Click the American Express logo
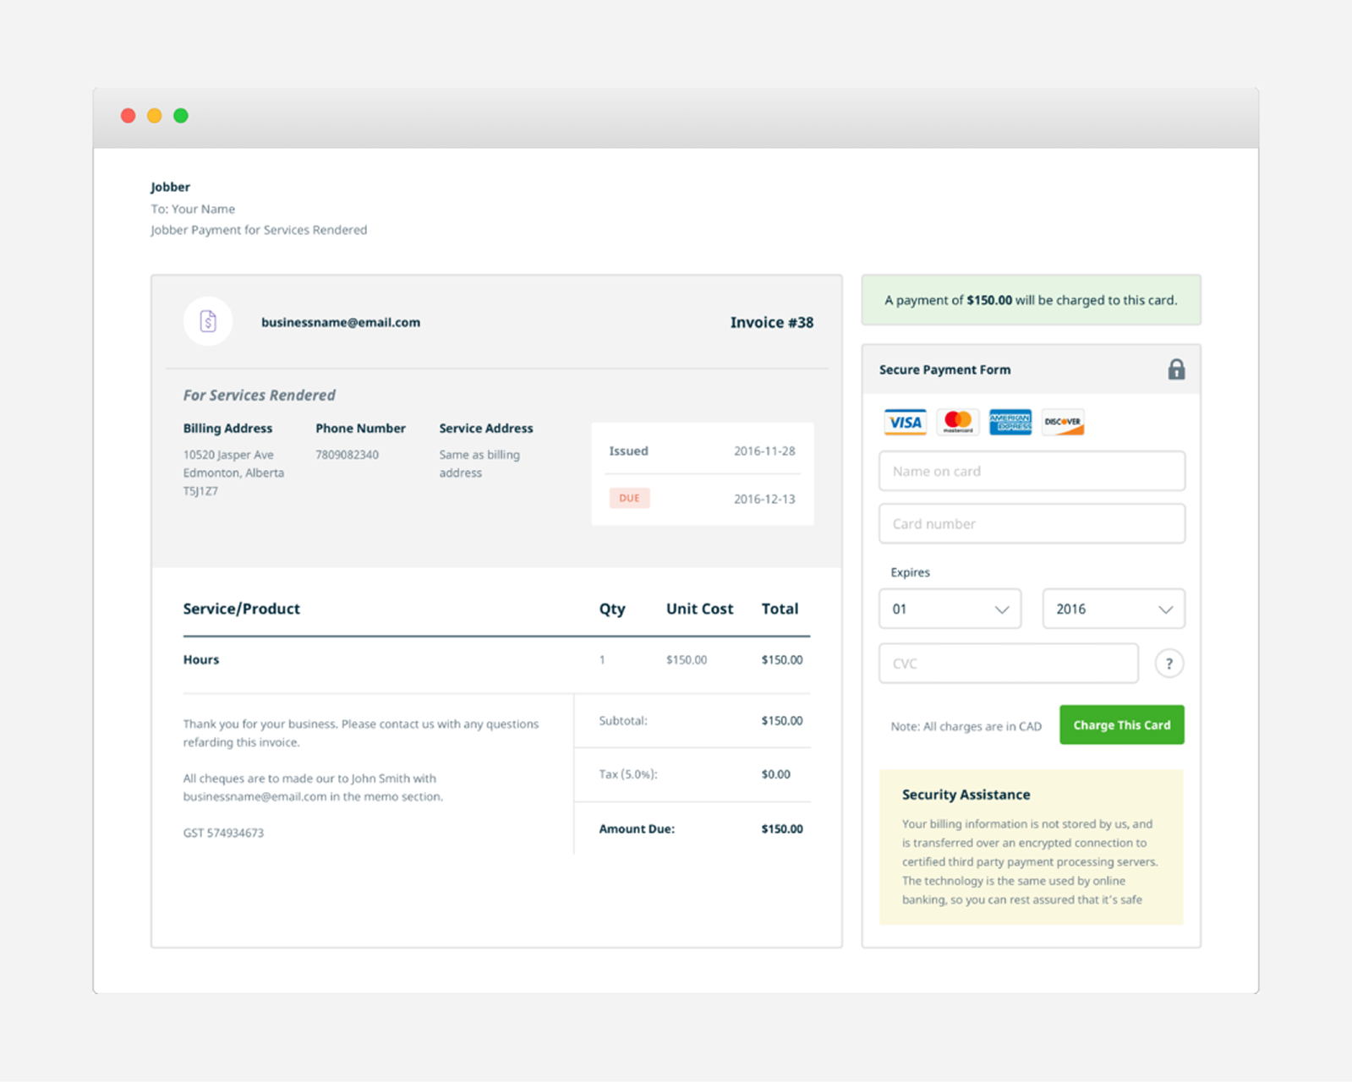The width and height of the screenshot is (1352, 1082). pyautogui.click(x=1010, y=422)
